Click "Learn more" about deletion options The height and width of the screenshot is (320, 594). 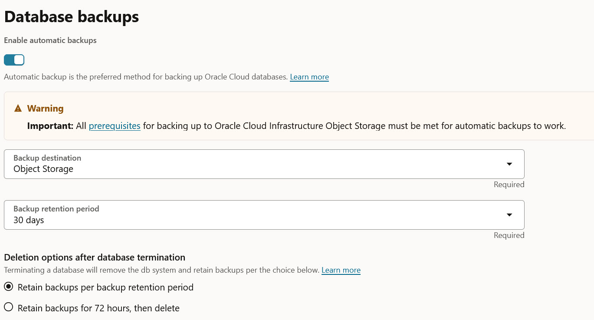coord(341,270)
